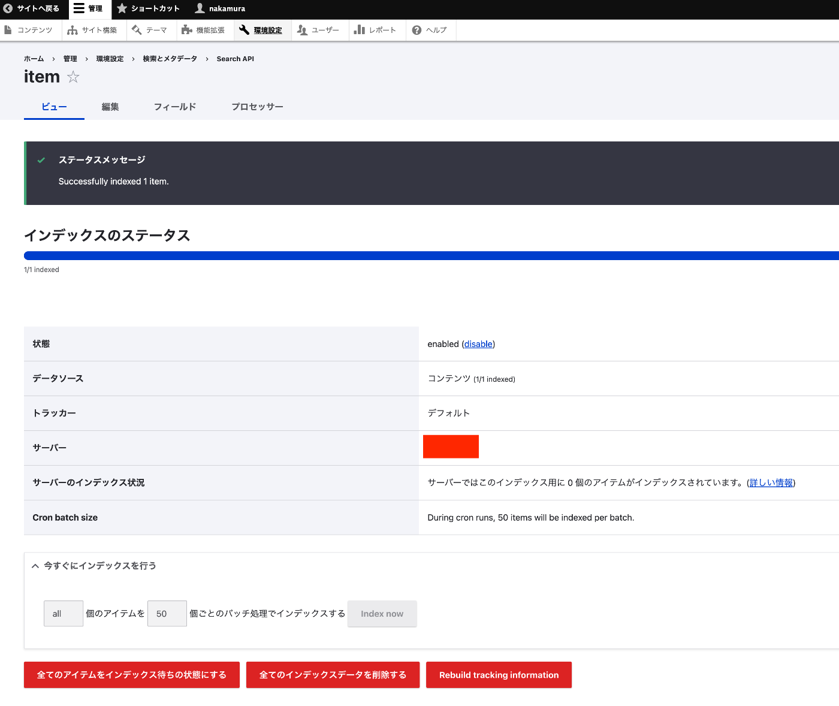
Task: Click the disable link in the 状態 row
Action: (x=478, y=344)
